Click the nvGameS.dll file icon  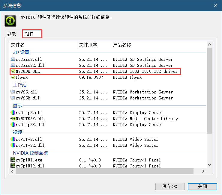click(13, 59)
